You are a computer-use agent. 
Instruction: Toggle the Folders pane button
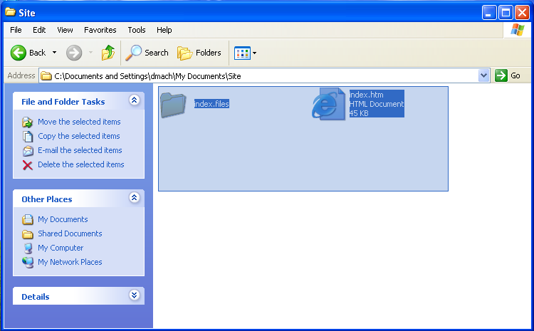[x=199, y=53]
